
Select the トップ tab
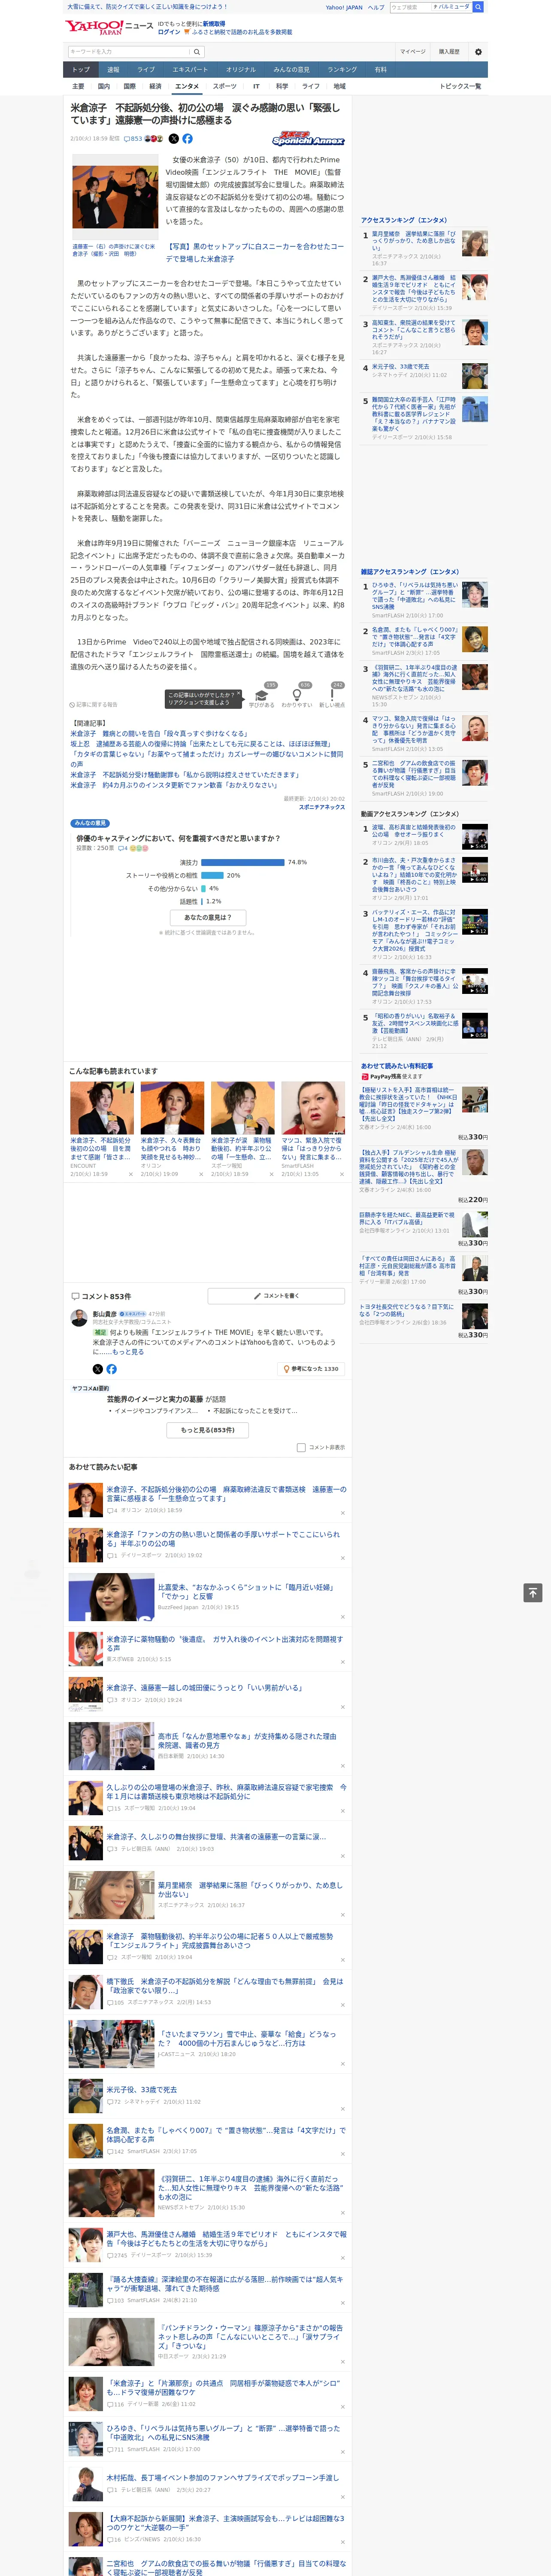(x=81, y=70)
